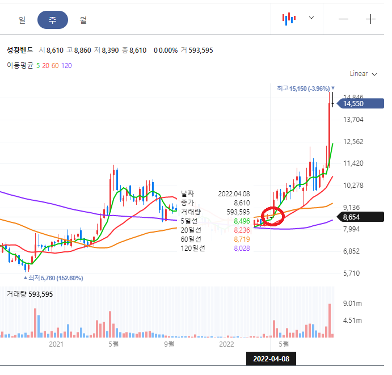Click the 9월 time axis label
This screenshot has width=392, height=375.
point(169,344)
